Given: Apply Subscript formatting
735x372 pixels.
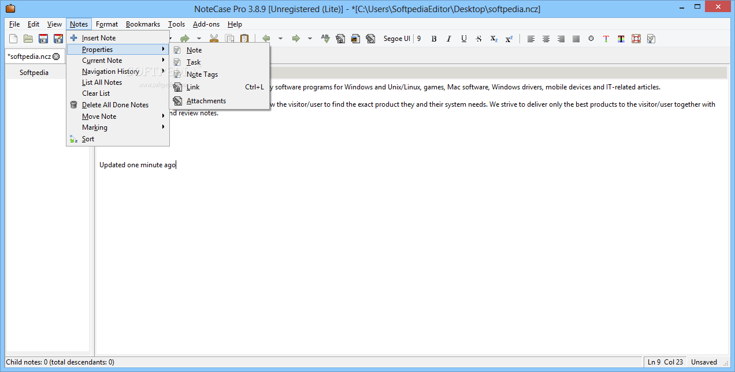Looking at the screenshot, I should (x=494, y=39).
